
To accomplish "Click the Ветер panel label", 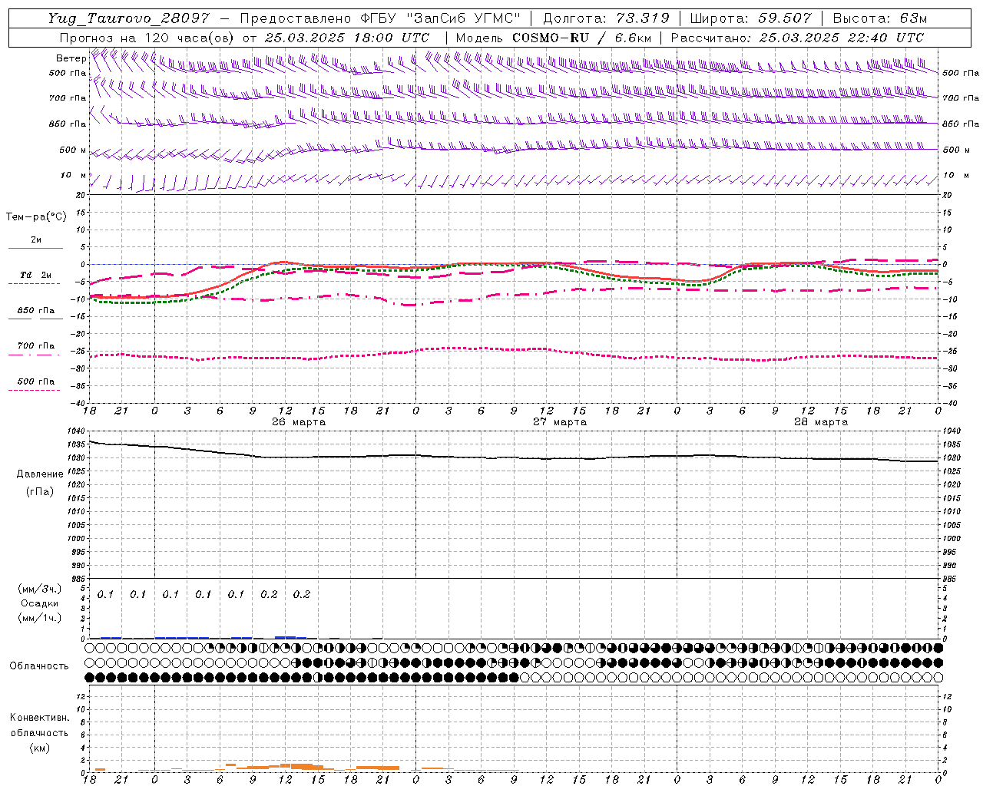I will 71,58.
